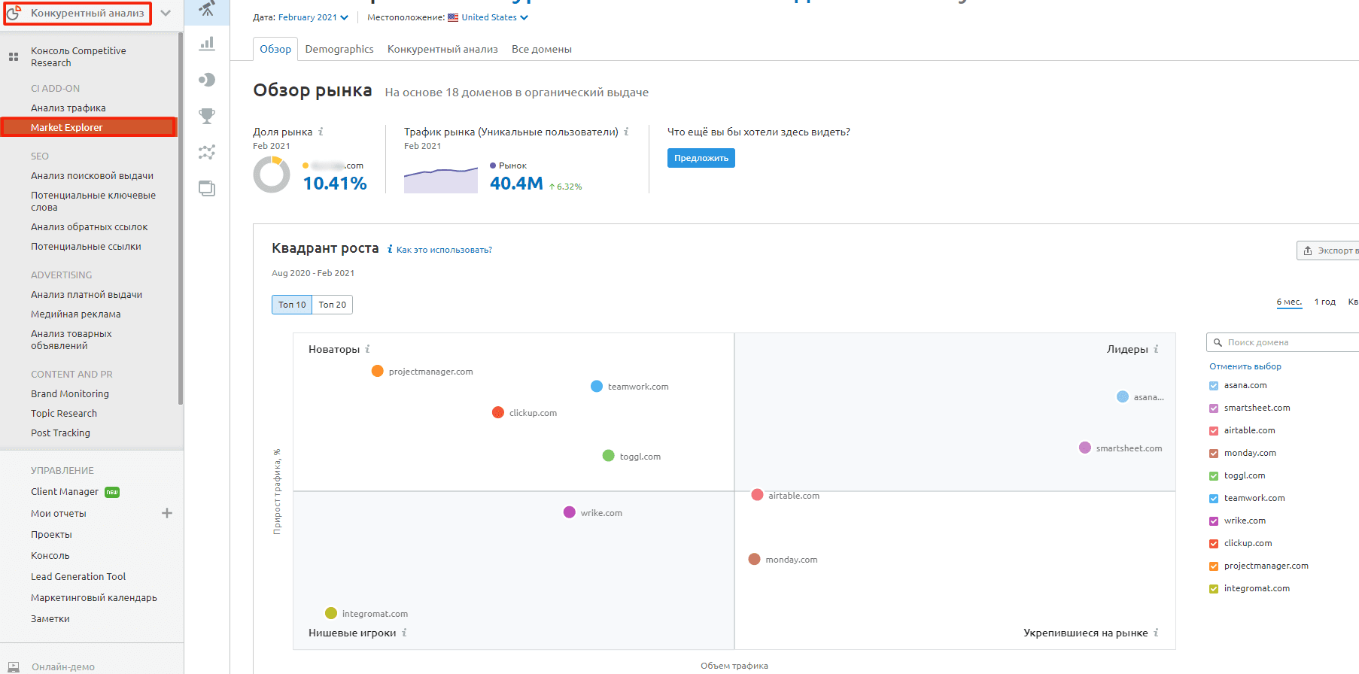Disable the integromat.com checkbox

1213,589
